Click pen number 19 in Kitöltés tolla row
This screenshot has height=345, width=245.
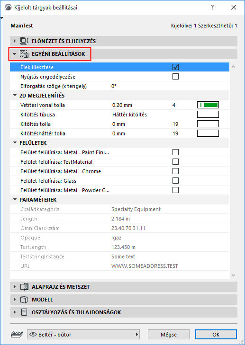click(x=175, y=124)
